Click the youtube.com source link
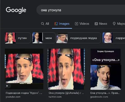This screenshot has width=125, height=102. click(x=13, y=97)
